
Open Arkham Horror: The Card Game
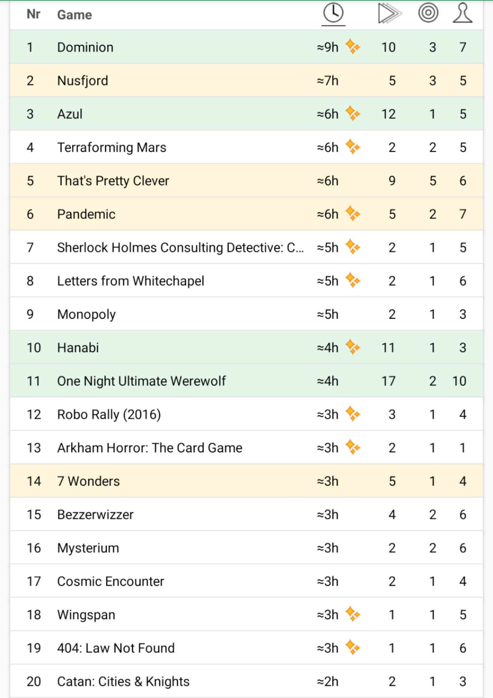click(246, 447)
